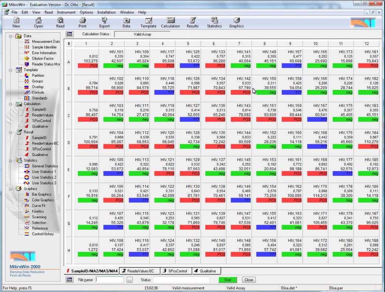The width and height of the screenshot is (385, 292).
Task: Open the Statistics toolbar icon
Action: coord(214,22)
